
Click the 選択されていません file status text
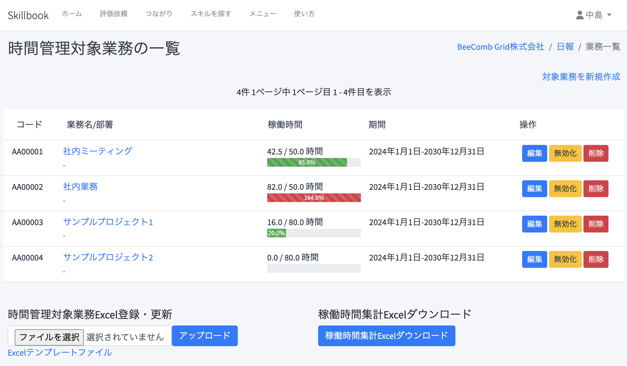pos(125,337)
